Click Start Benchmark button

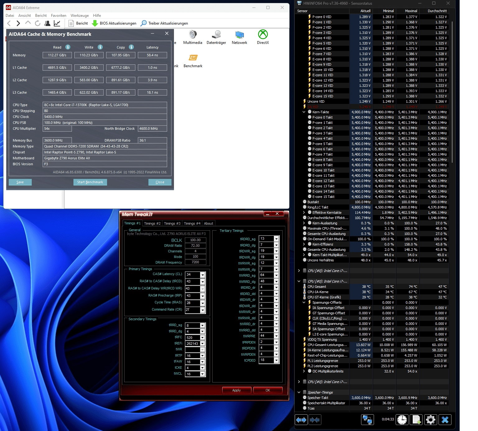[x=90, y=182]
